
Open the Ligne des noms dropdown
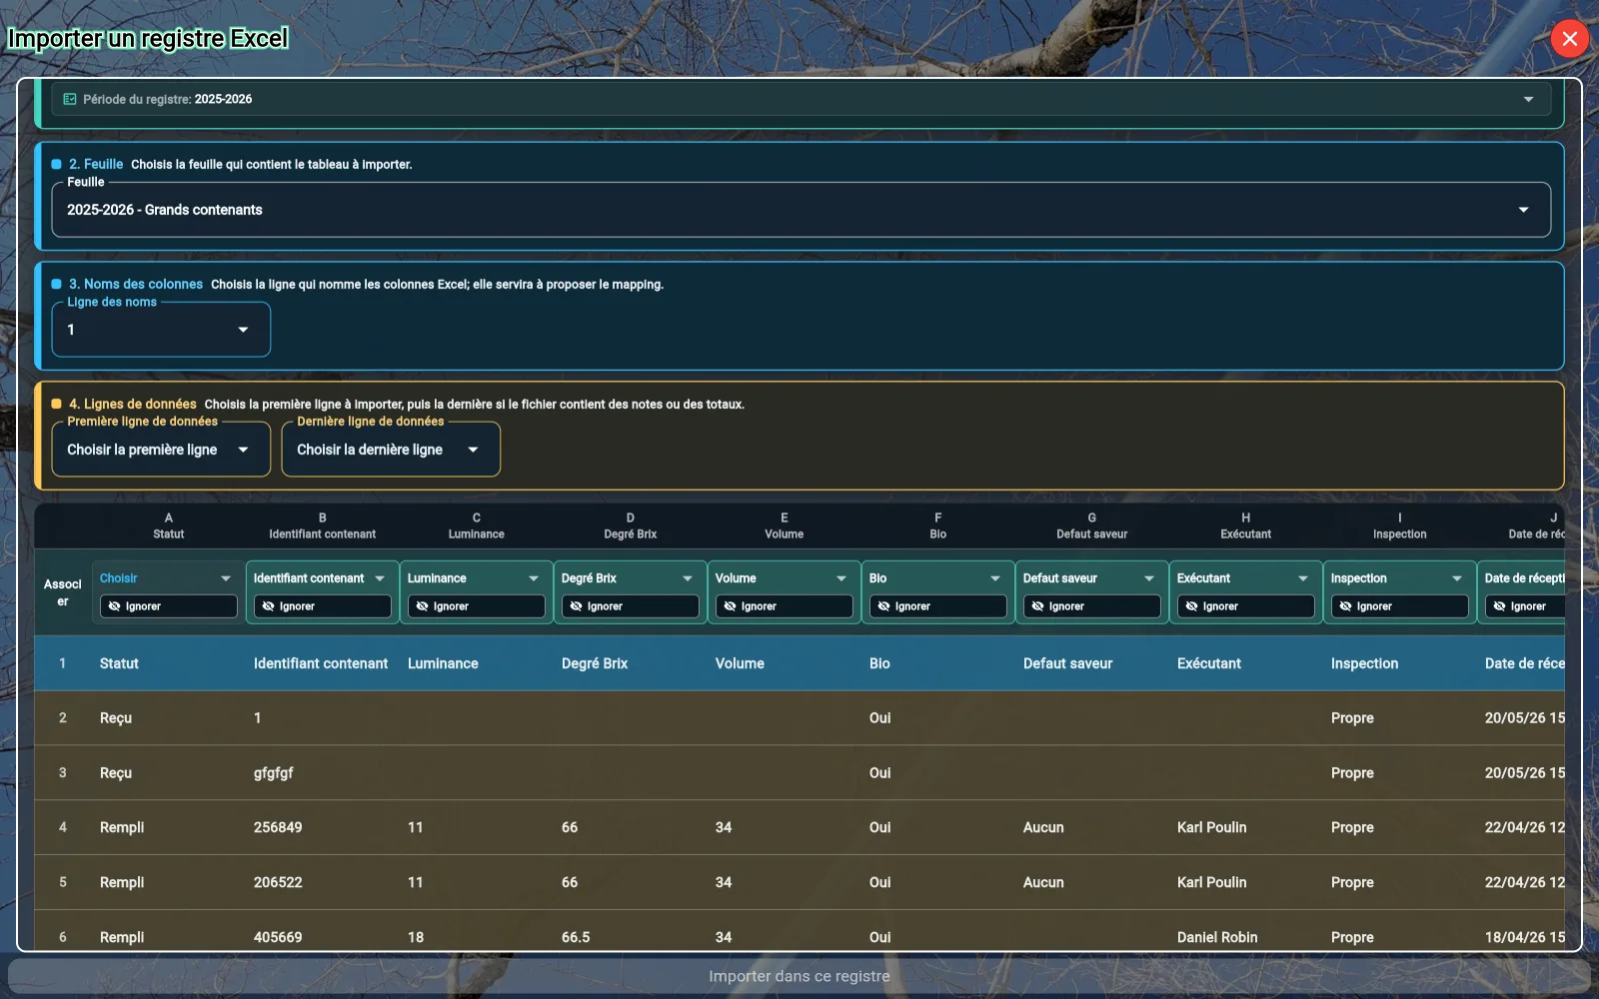click(161, 330)
